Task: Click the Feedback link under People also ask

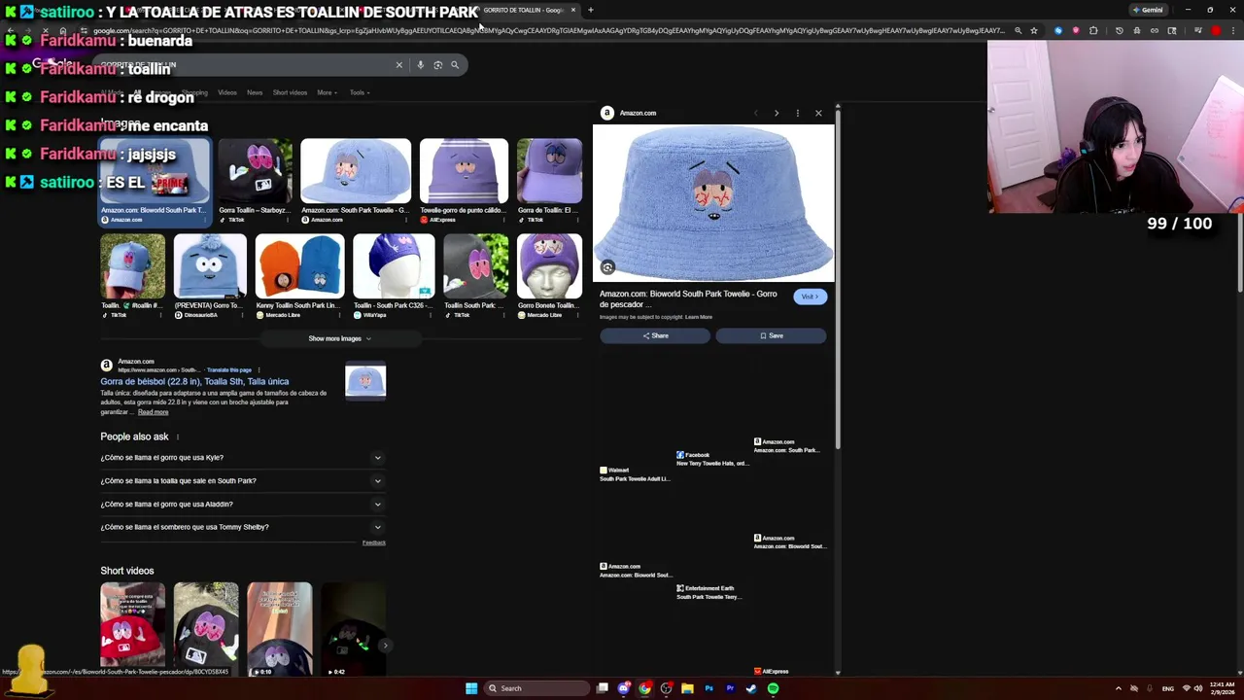Action: point(374,542)
